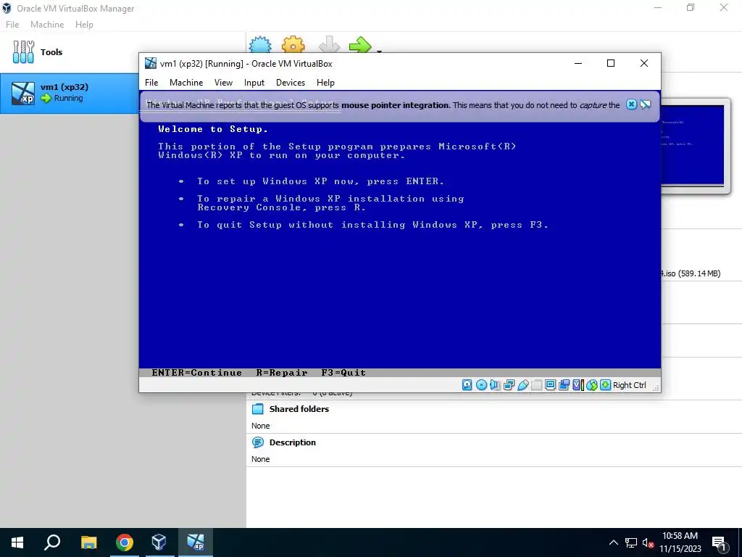
Task: Open View menu in VM window
Action: tap(223, 83)
